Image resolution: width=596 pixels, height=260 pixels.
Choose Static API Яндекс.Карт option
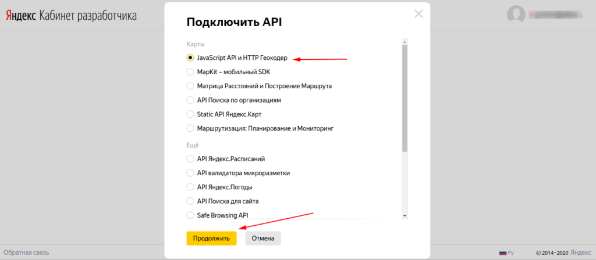(190, 114)
